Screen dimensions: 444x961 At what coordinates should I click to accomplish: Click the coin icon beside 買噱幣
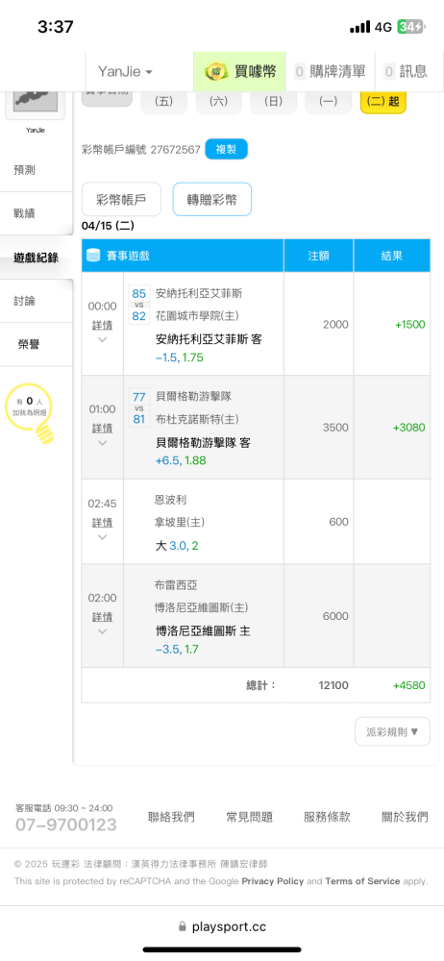216,71
